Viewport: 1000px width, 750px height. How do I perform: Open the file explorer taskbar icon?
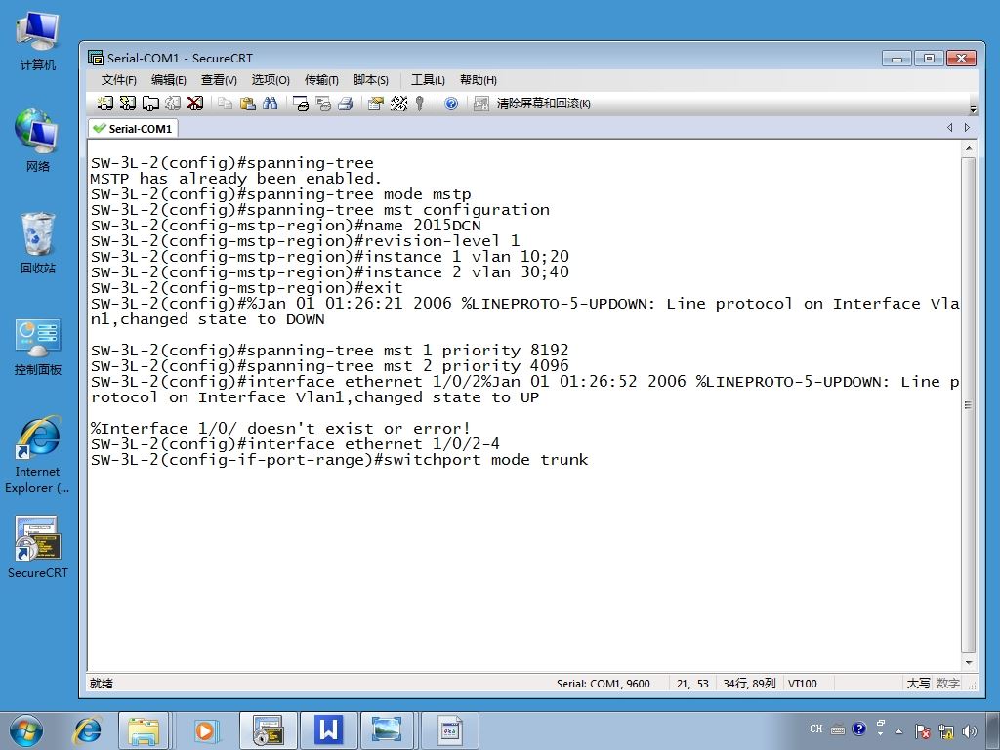click(144, 730)
